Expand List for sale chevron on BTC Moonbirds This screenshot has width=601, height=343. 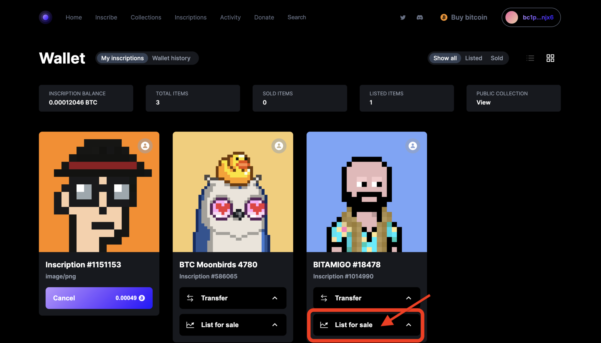coord(275,325)
